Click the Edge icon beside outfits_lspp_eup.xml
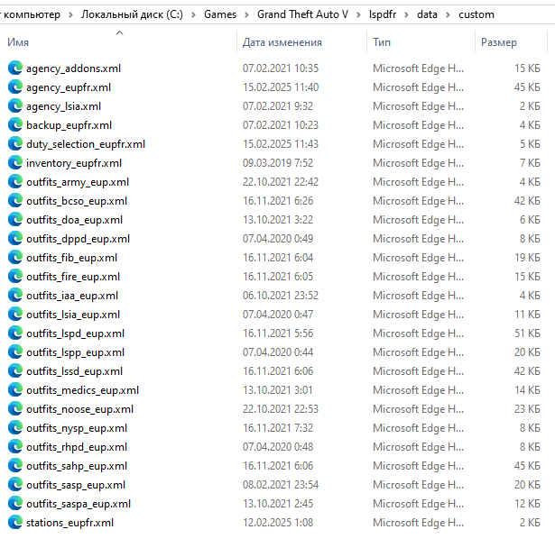 (x=15, y=352)
